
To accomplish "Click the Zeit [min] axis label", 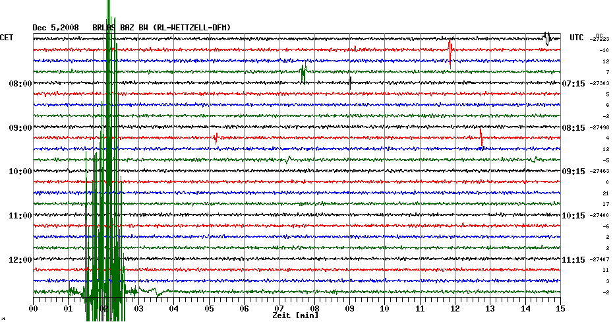I will pyautogui.click(x=296, y=316).
